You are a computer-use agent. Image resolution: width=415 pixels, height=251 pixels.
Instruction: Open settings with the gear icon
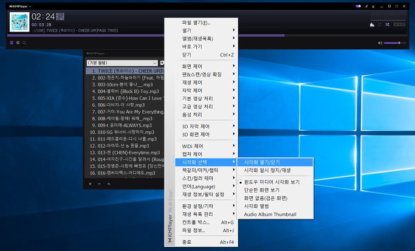coord(18,43)
